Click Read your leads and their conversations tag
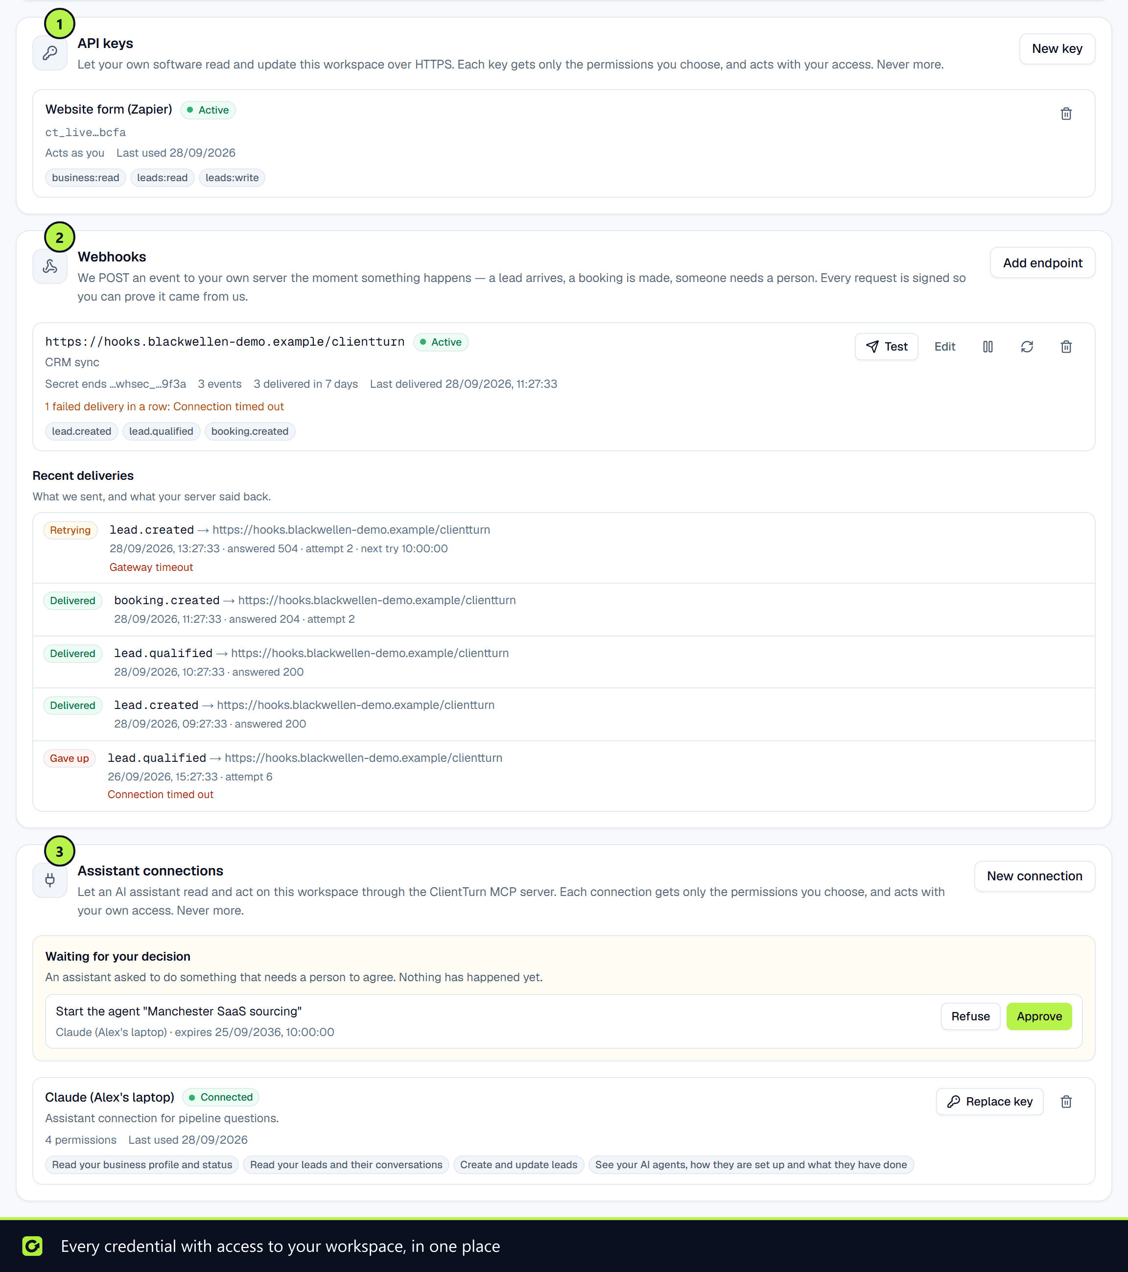 click(346, 1164)
